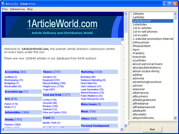Enable the a1articles checkbox
179x134 pixels.
(131, 60)
